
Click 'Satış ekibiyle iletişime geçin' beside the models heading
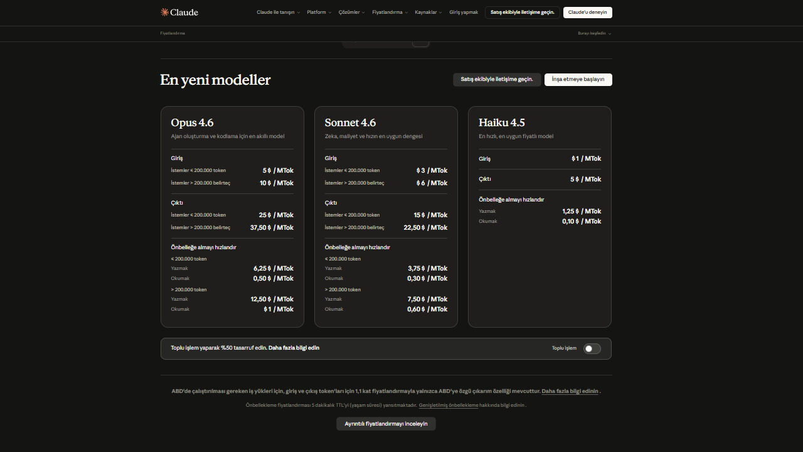(x=497, y=80)
